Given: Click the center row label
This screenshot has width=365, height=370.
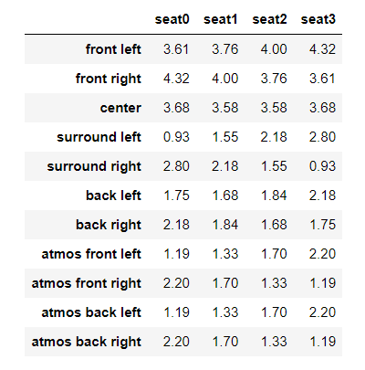Looking at the screenshot, I should (x=120, y=108).
